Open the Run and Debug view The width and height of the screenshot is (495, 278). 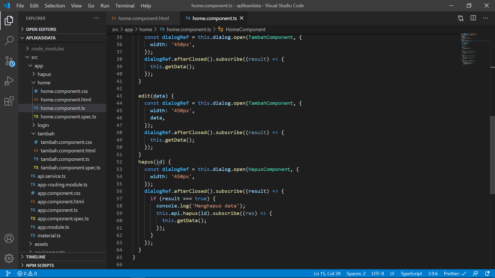click(x=9, y=81)
